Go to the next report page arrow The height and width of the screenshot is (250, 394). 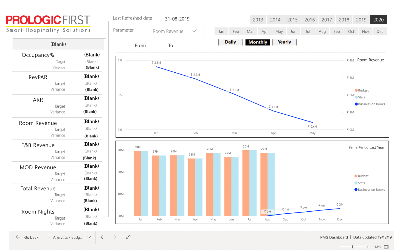coord(115,237)
